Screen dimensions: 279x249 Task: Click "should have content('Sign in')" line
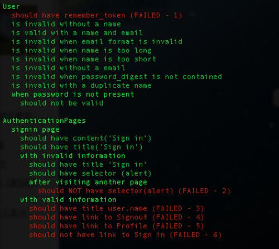pos(86,138)
